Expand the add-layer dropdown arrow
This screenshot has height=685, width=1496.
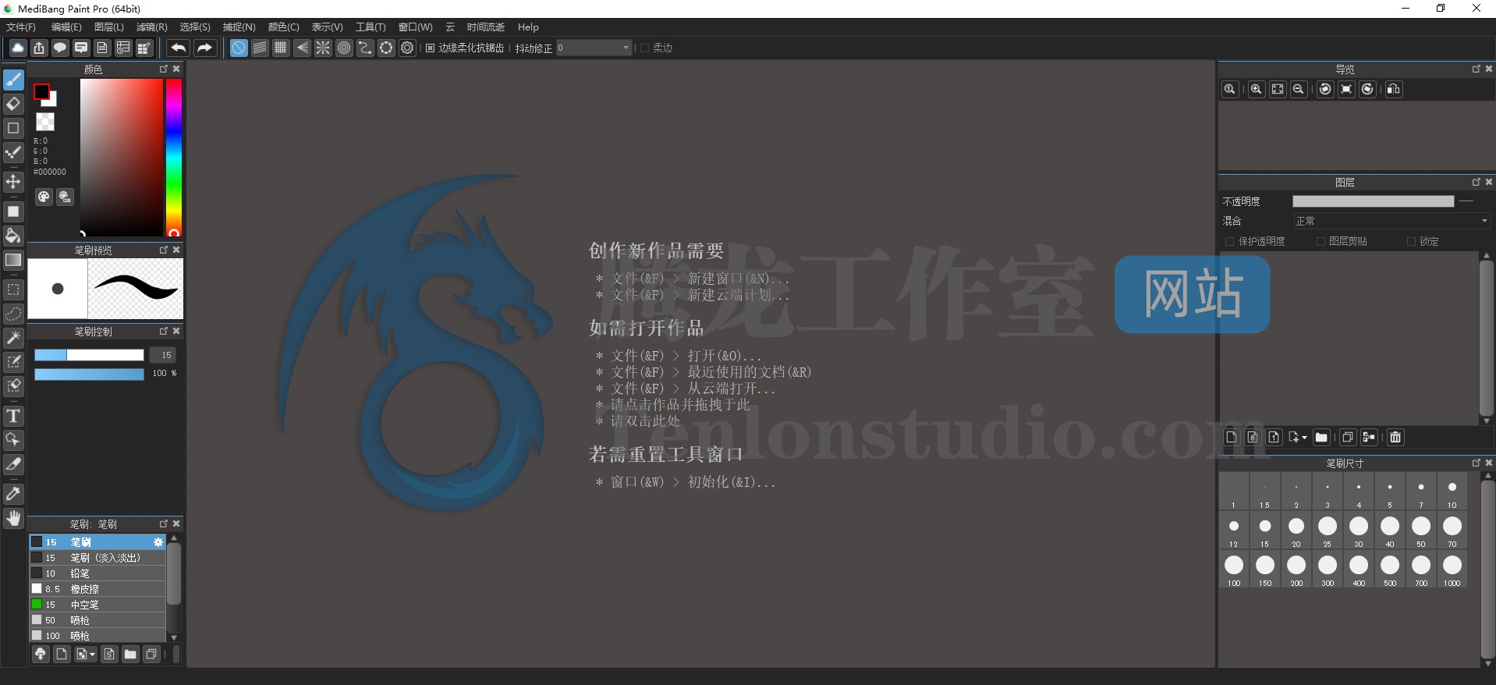point(1303,438)
